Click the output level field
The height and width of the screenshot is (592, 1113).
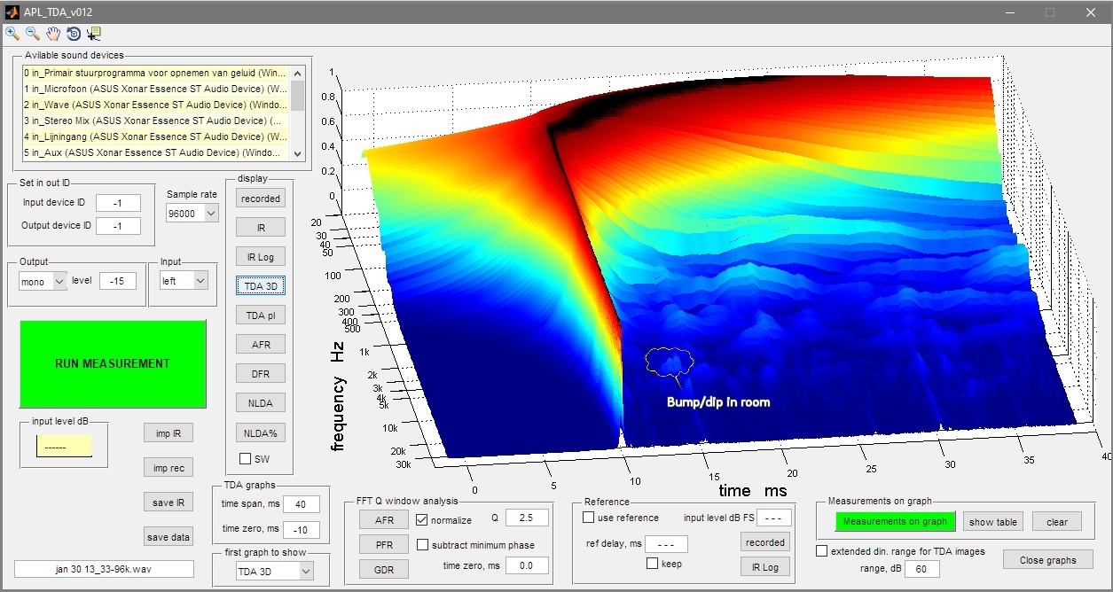pos(118,281)
